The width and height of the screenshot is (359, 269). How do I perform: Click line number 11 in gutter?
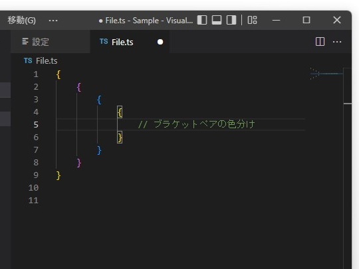[33, 201]
